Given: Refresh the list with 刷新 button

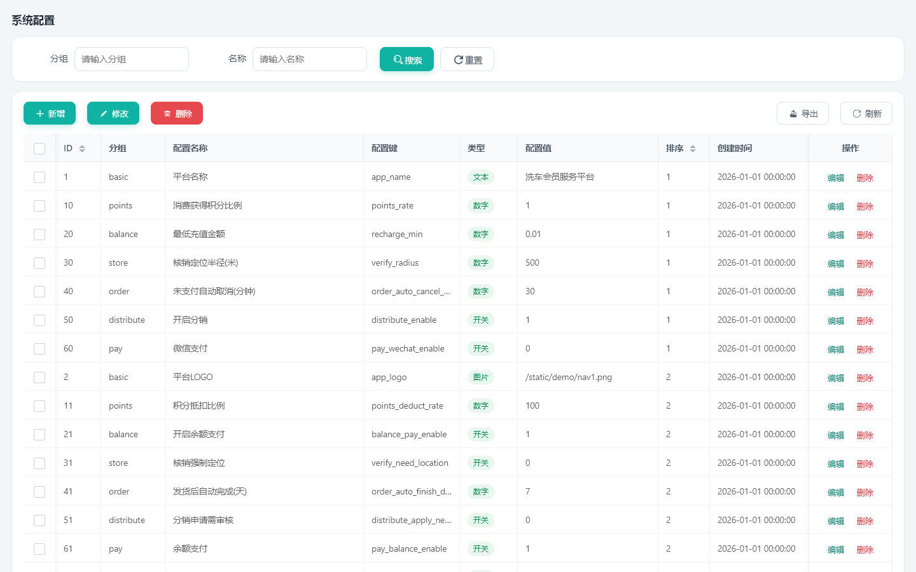Looking at the screenshot, I should click(866, 113).
